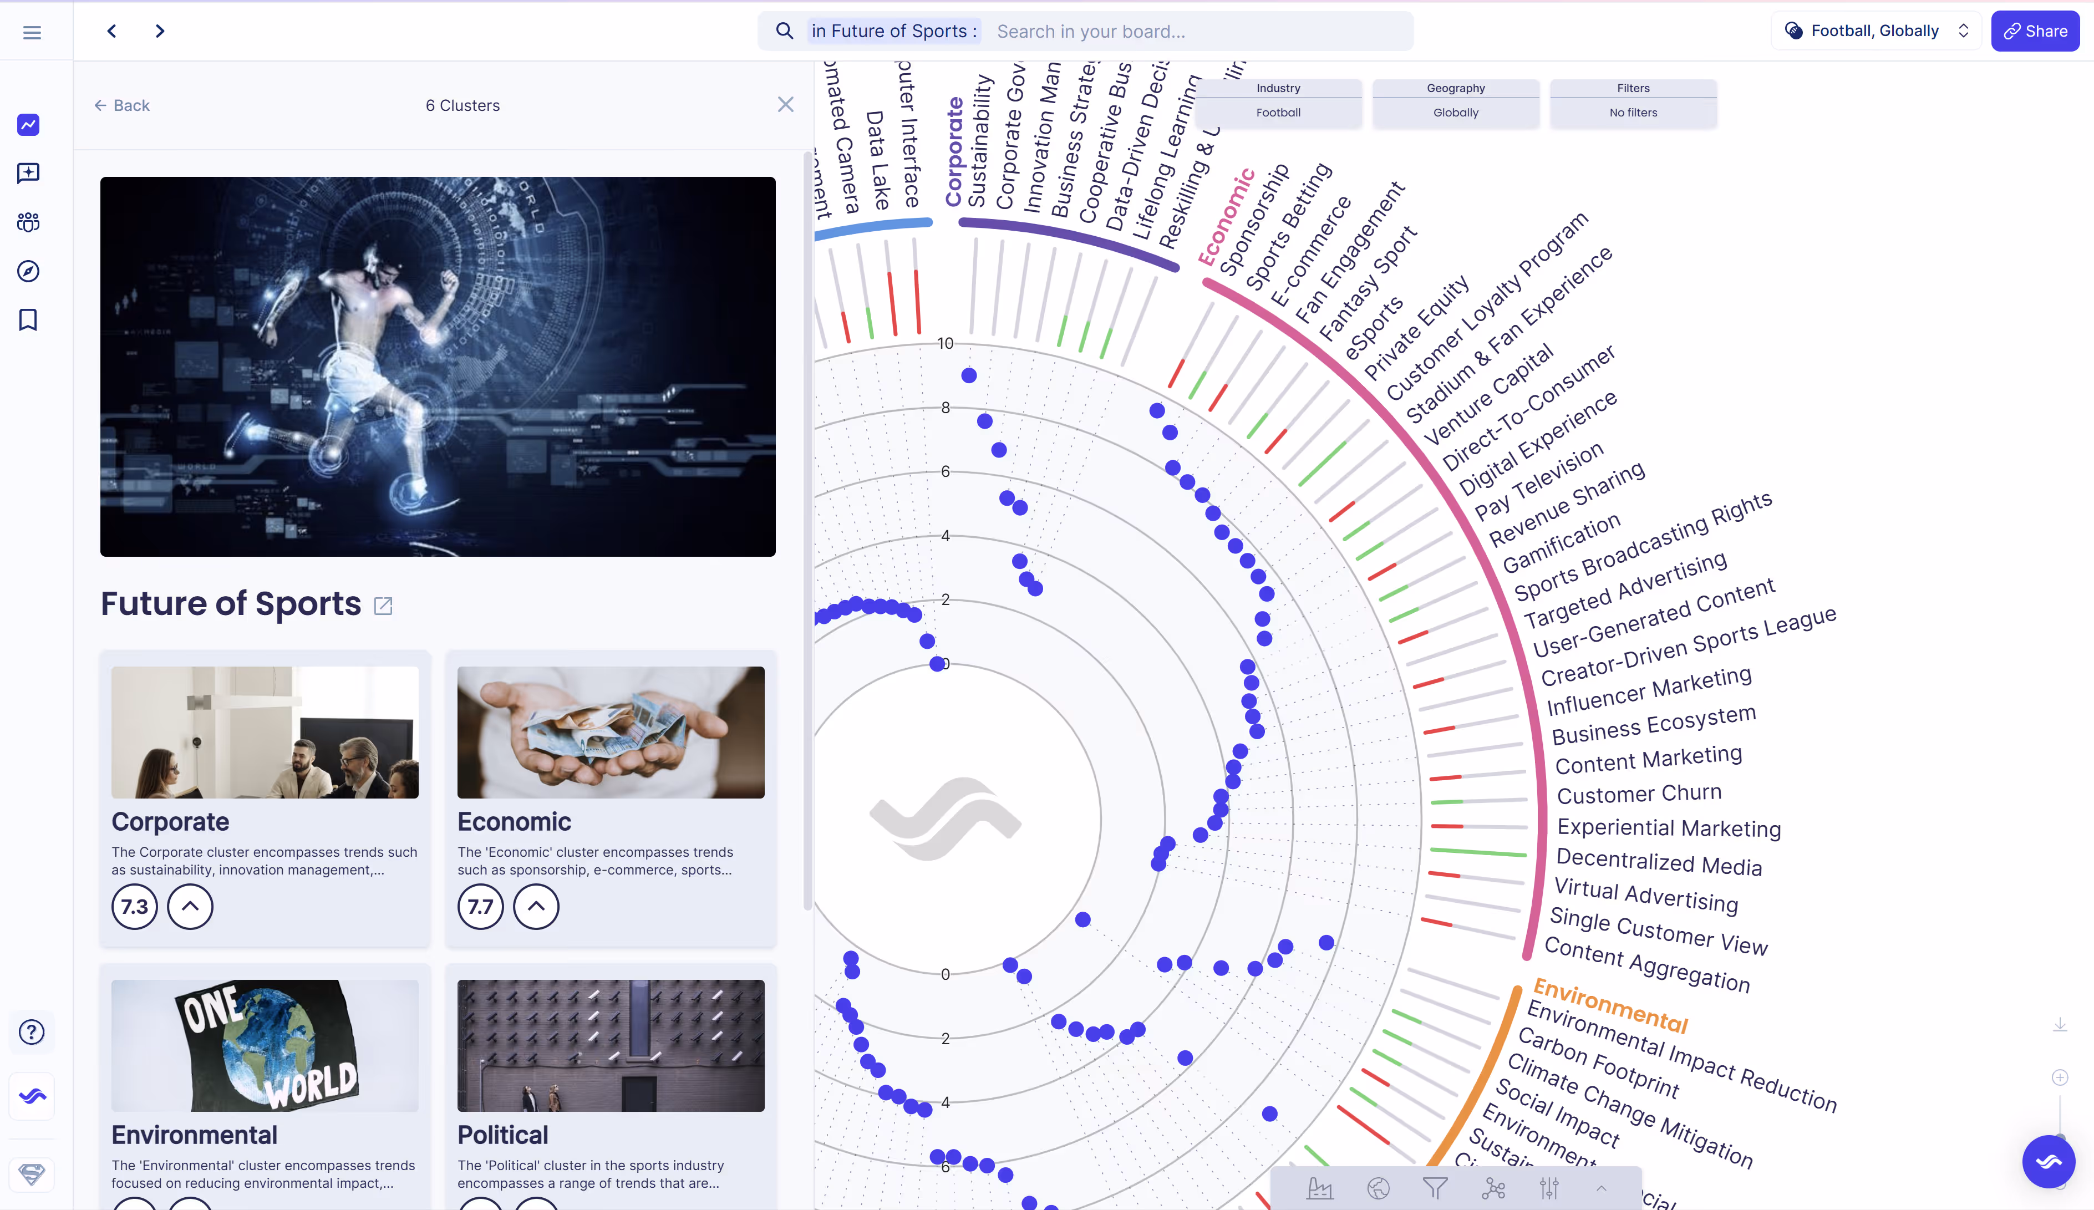The height and width of the screenshot is (1210, 2094).
Task: Go back with the left navigation arrow
Action: (111, 30)
